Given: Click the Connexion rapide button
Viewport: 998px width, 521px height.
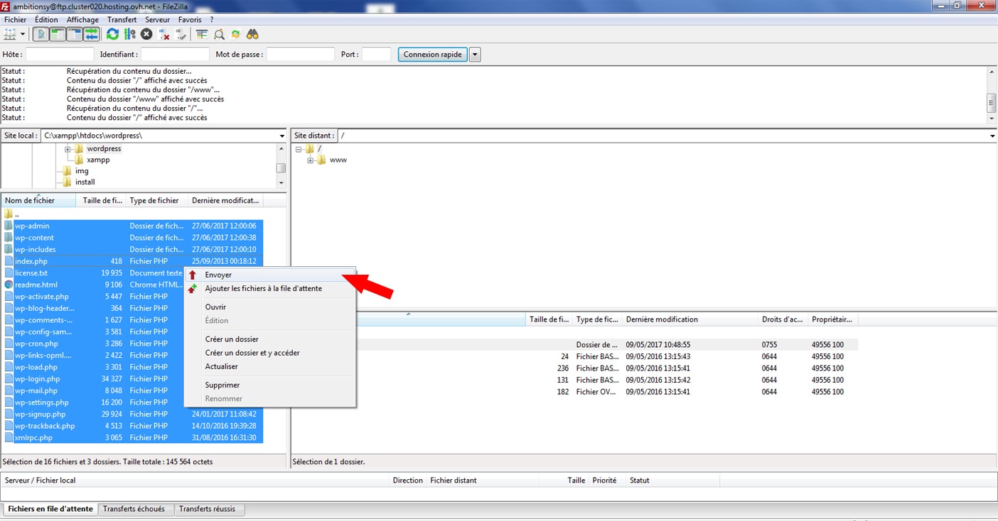Looking at the screenshot, I should coord(432,54).
